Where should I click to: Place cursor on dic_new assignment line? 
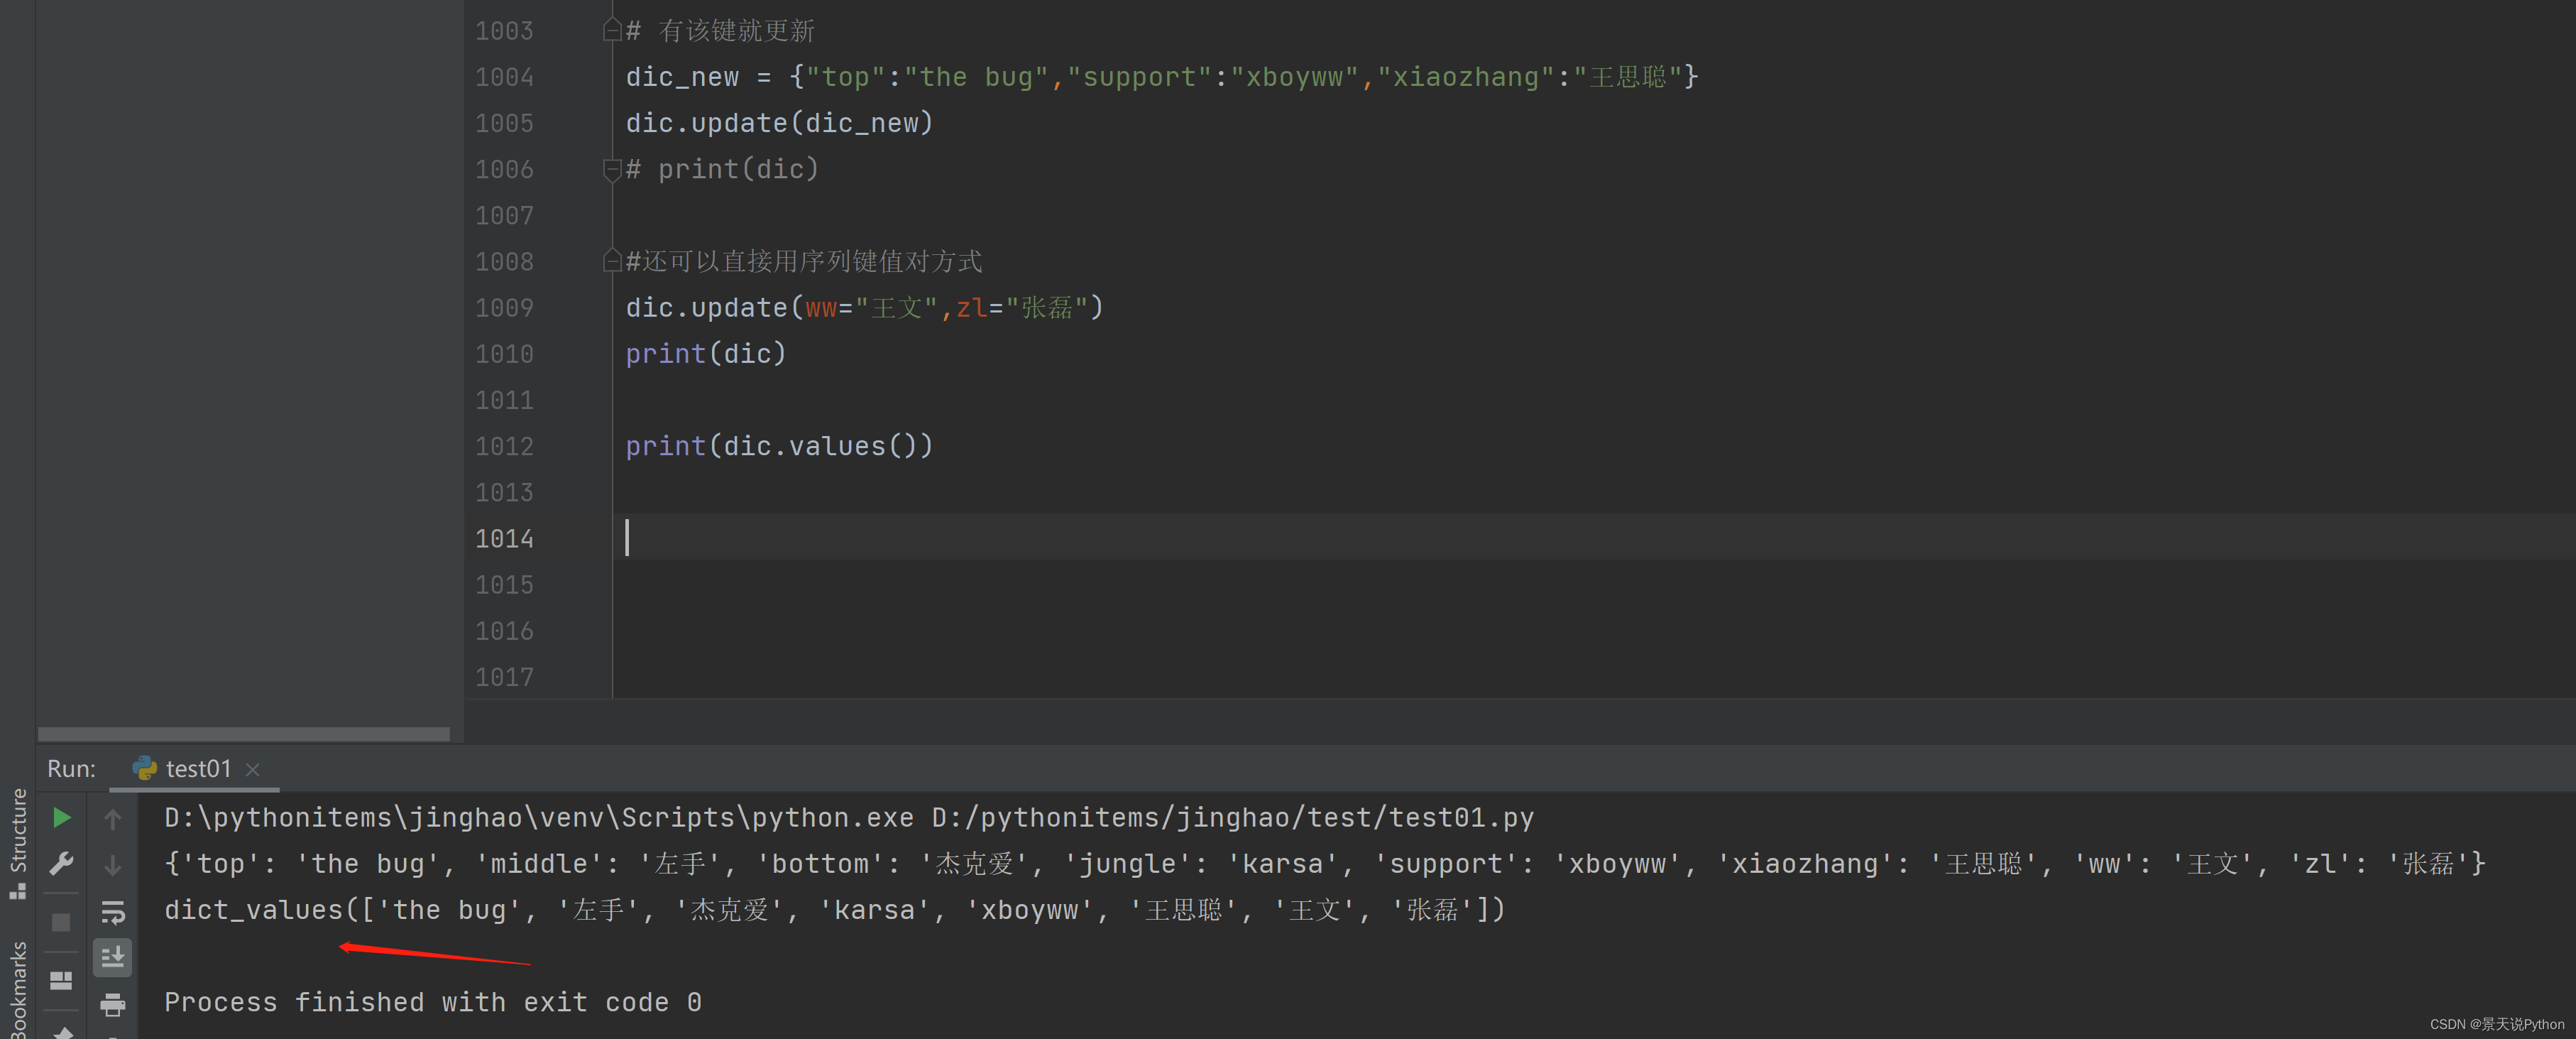pos(1161,77)
